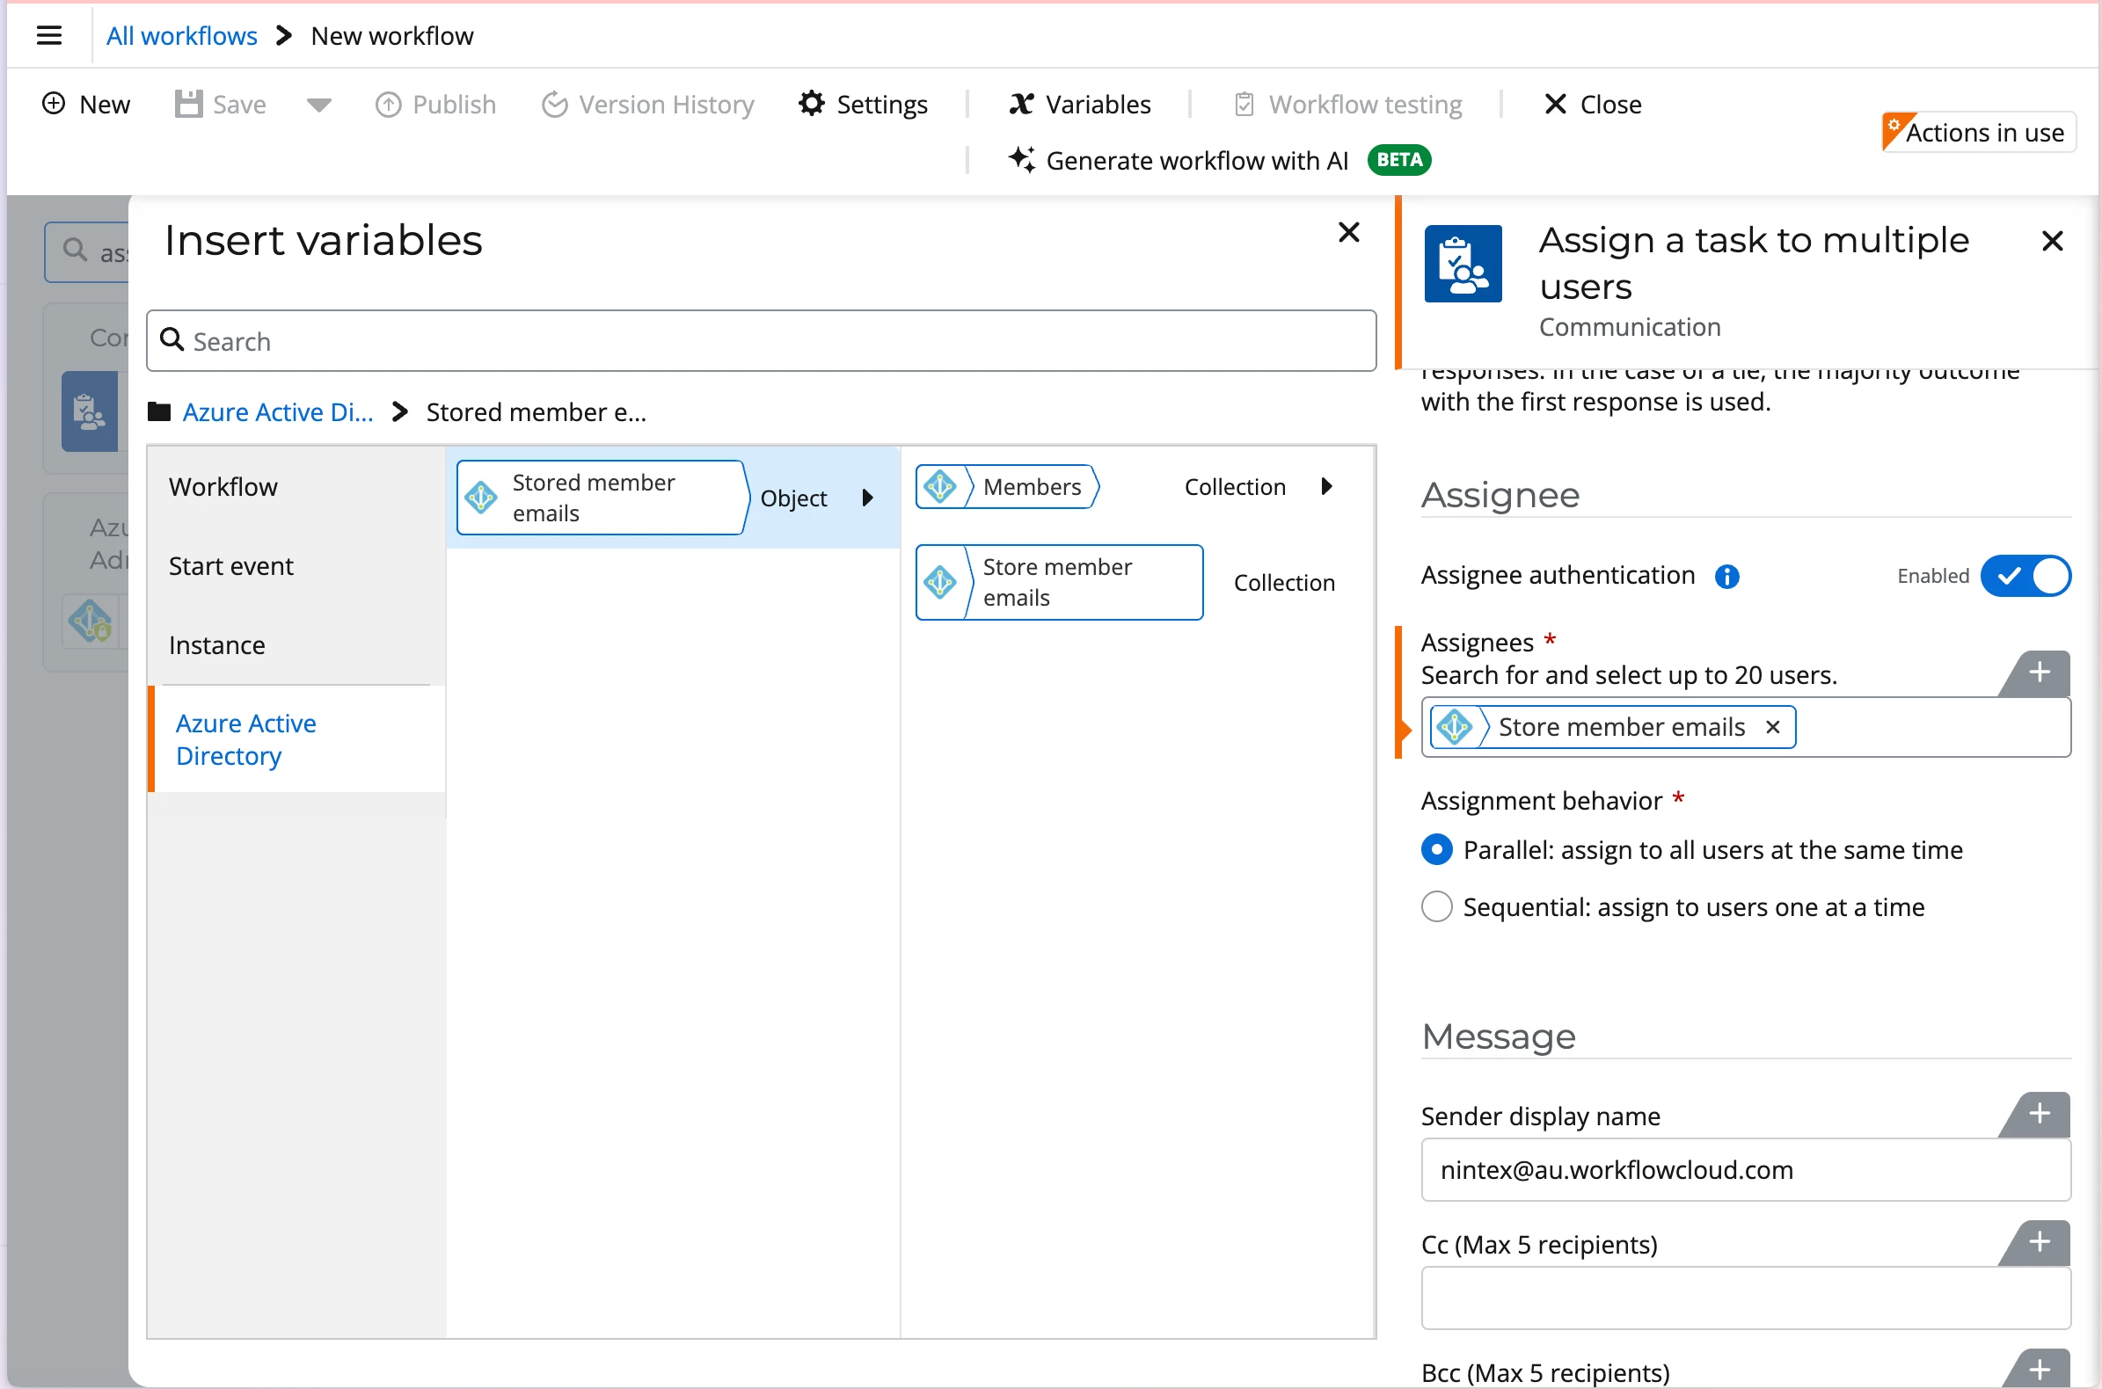Viewport: 2102px width, 1389px height.
Task: Click the plus button for Sender display name
Action: click(2039, 1114)
